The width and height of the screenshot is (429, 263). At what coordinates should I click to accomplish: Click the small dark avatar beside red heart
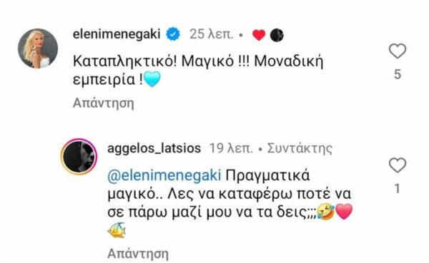[x=277, y=35]
